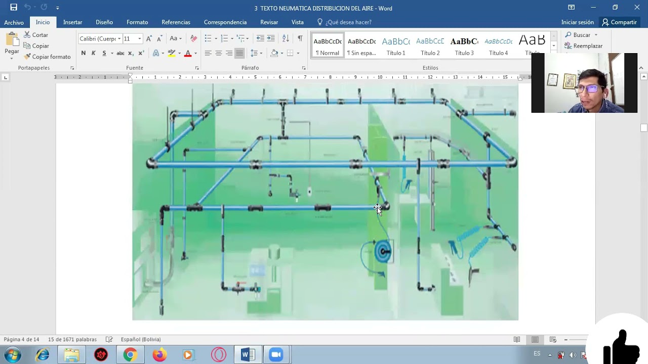Switch to the Revisar tab
Image resolution: width=648 pixels, height=364 pixels.
pyautogui.click(x=269, y=22)
